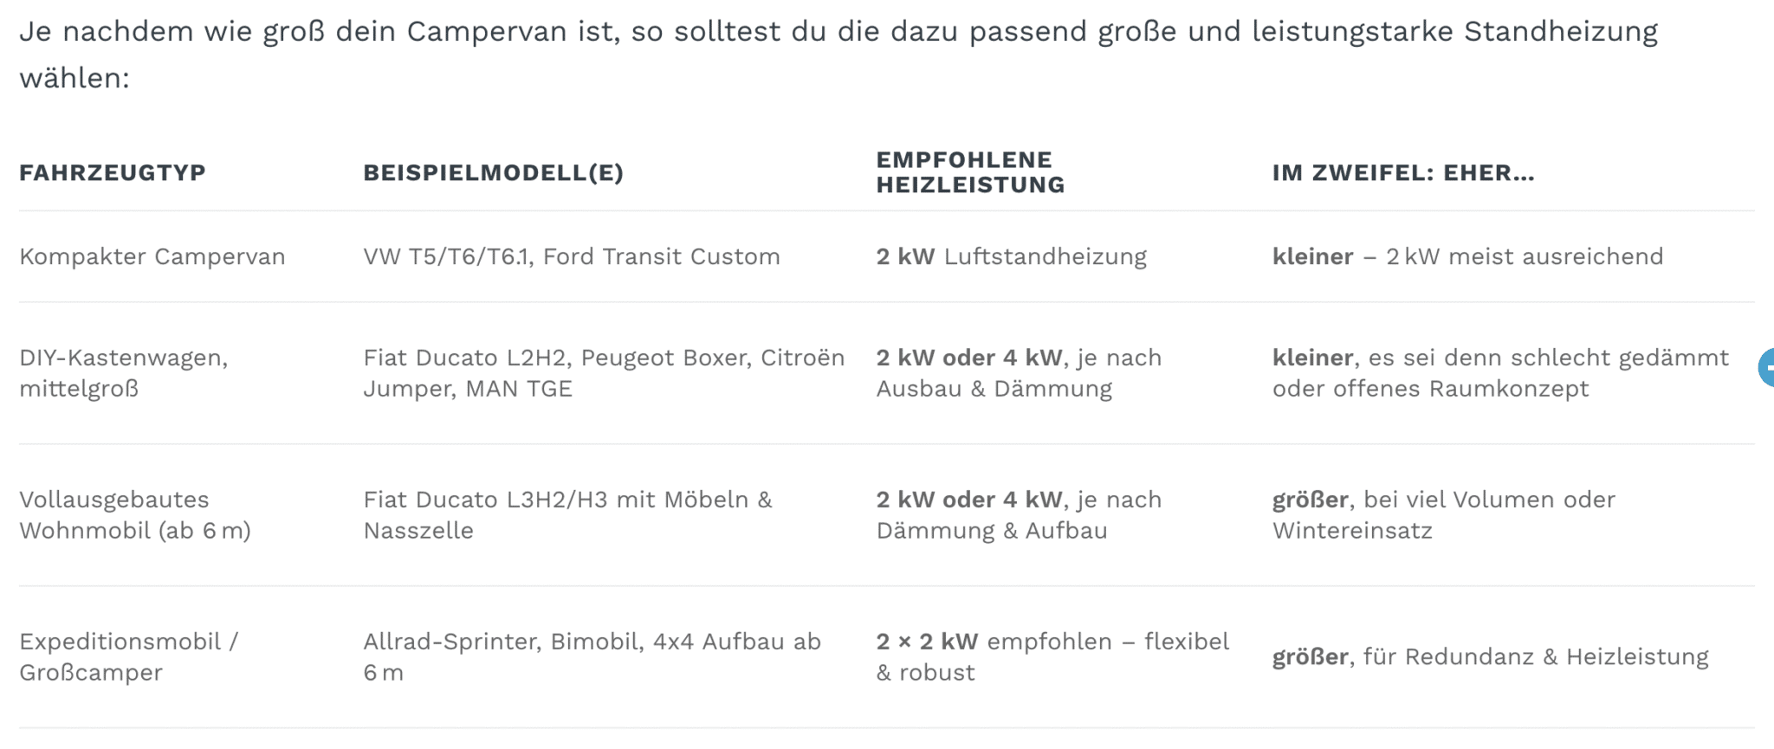Screen dimensions: 1774x749
Task: Click the Allrad-Sprinter, Bimobil example cell
Action: click(x=592, y=656)
